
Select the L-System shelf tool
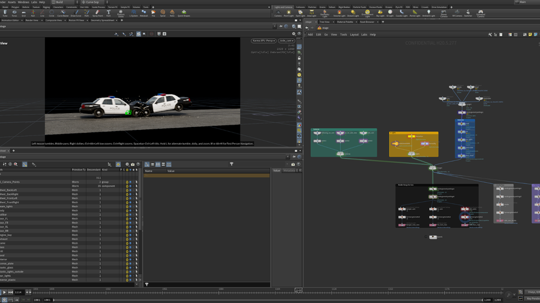pos(133,13)
